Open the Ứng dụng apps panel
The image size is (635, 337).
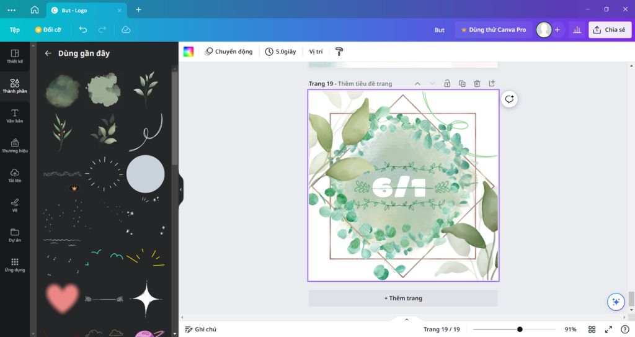[x=15, y=265]
